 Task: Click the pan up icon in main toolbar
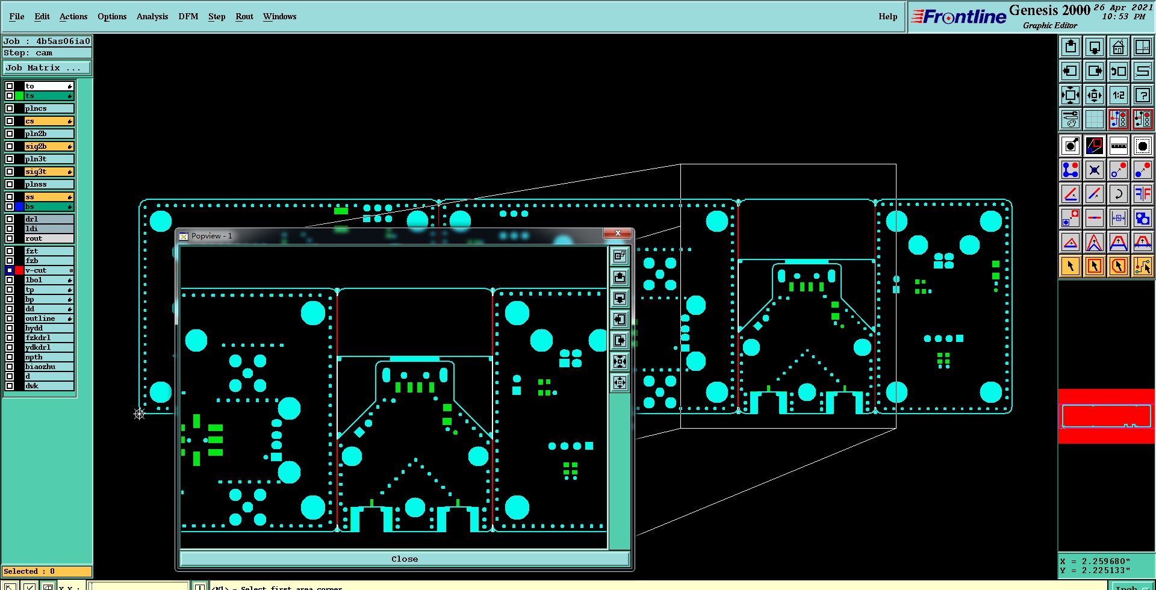coord(1071,47)
